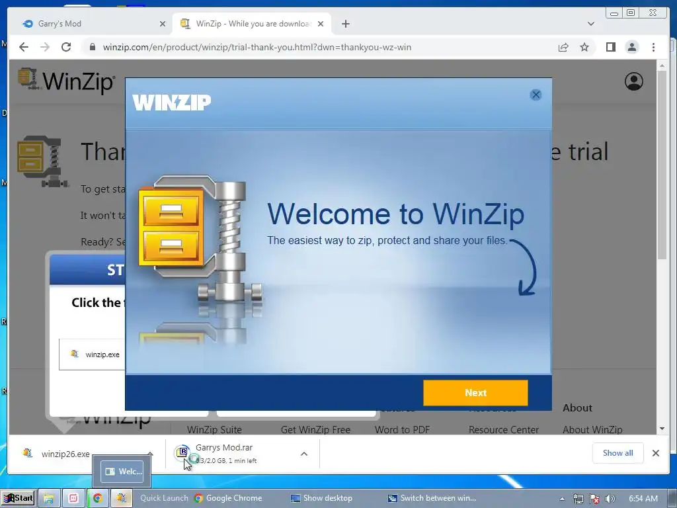677x508 pixels.
Task: Open the Chrome three-dot menu
Action: [x=654, y=47]
